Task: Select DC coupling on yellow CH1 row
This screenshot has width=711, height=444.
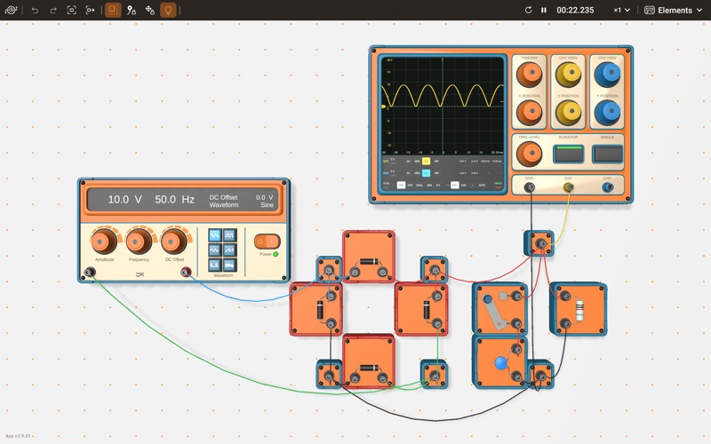Action: [x=427, y=162]
